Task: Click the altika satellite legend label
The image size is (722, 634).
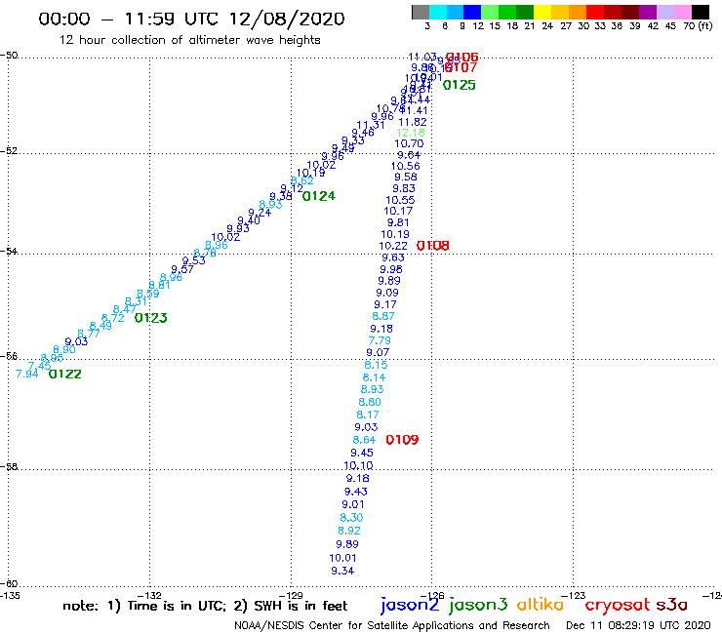Action: click(x=541, y=605)
